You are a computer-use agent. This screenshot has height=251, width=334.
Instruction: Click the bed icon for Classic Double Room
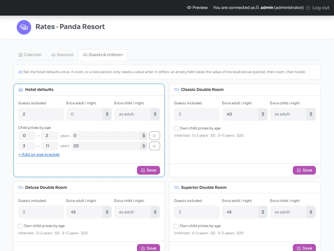click(x=176, y=90)
